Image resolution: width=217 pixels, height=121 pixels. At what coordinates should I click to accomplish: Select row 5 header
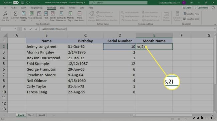[x=4, y=64]
